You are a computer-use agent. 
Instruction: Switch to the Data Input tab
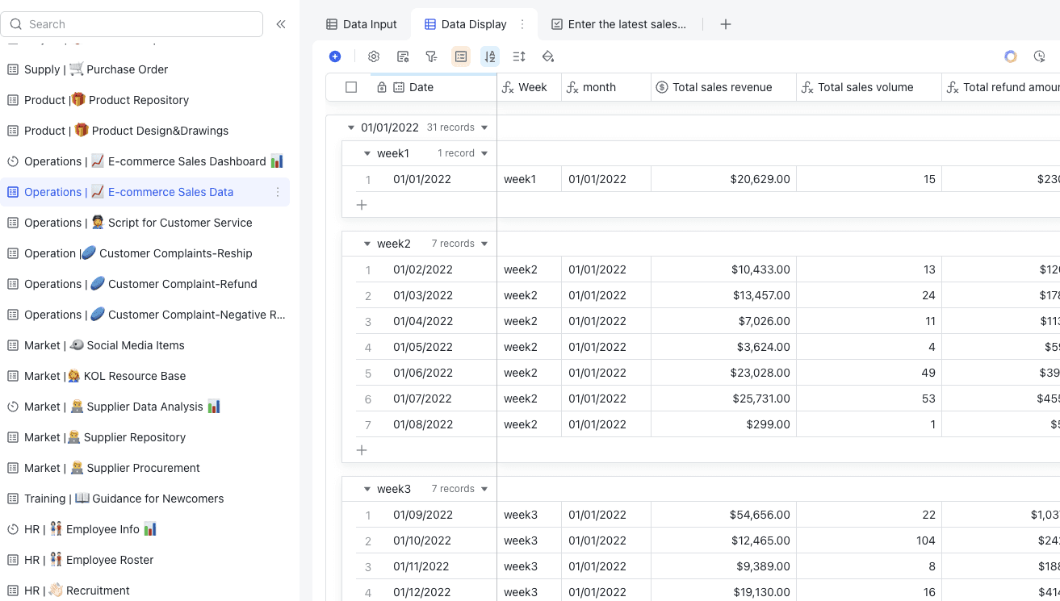tap(362, 24)
